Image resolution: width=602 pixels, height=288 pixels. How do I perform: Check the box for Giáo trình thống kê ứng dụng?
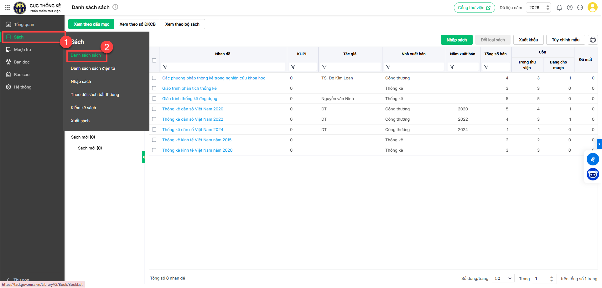(x=154, y=99)
